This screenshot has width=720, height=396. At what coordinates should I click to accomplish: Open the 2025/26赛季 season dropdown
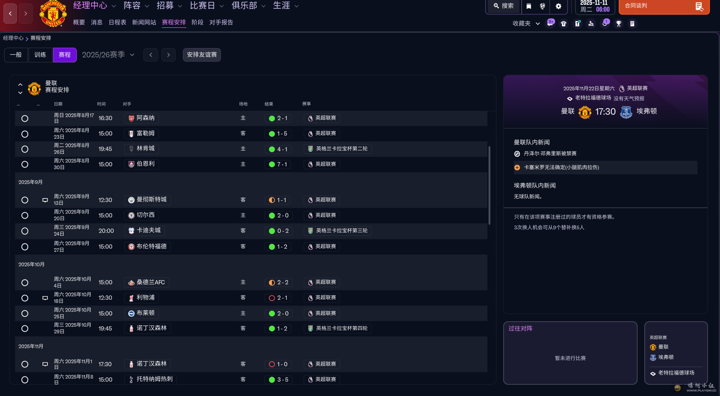click(108, 55)
